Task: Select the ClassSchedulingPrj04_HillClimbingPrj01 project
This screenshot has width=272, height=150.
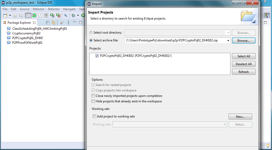Action: point(39,28)
